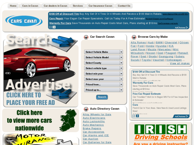Click steering wheel icon beside Auto Directory Cavan
The height and width of the screenshot is (145, 194).
[x=86, y=109]
